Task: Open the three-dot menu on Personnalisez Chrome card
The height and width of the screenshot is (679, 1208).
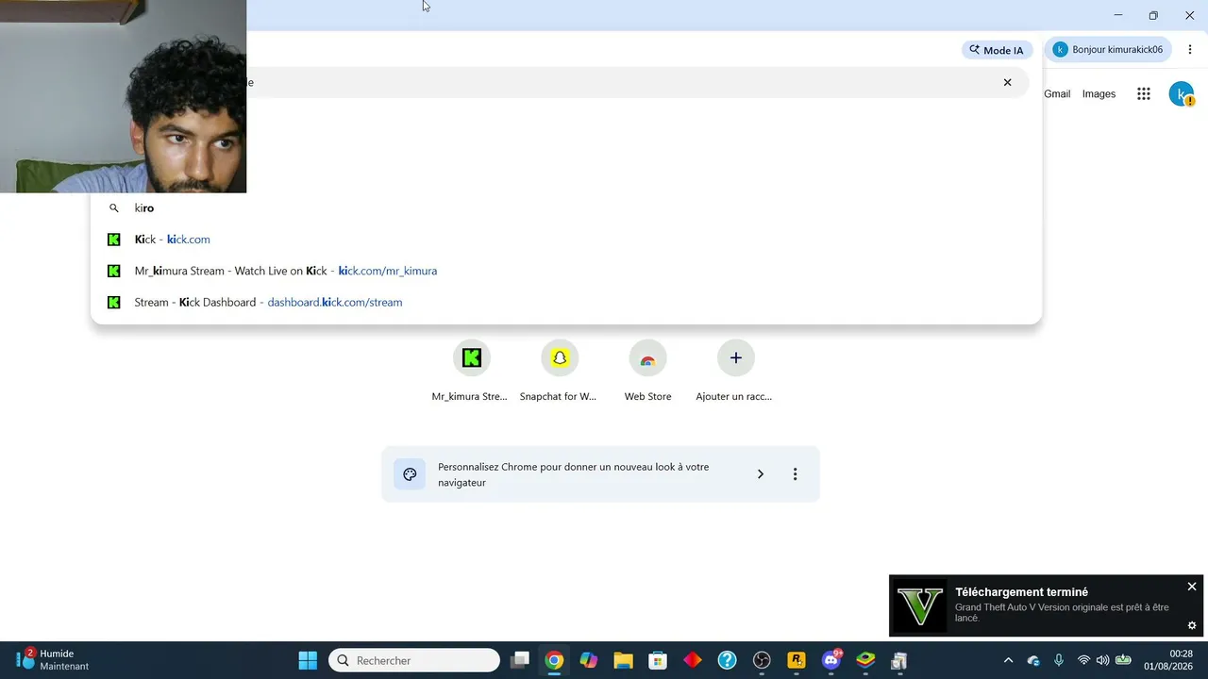Action: point(795,474)
